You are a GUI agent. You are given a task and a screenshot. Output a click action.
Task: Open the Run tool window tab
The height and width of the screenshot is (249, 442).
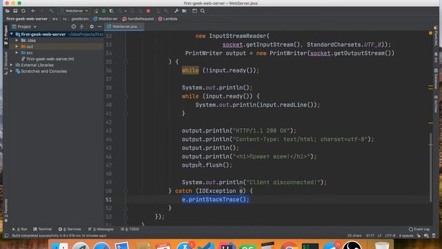pos(20,229)
